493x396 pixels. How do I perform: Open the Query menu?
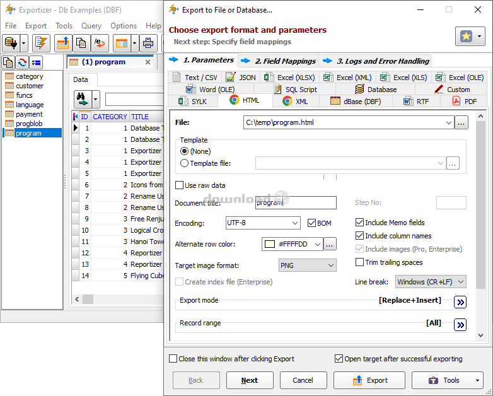(x=91, y=26)
